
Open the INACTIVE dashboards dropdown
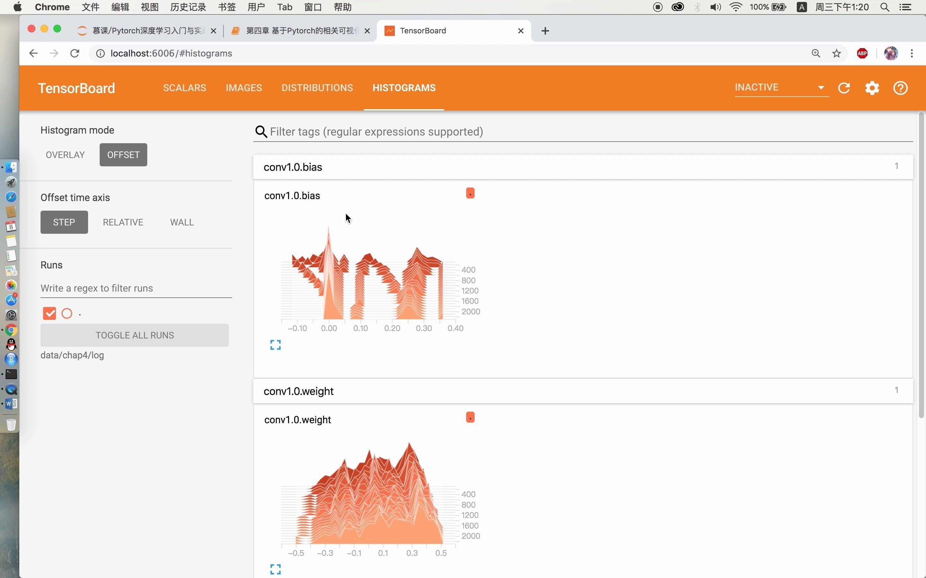781,88
